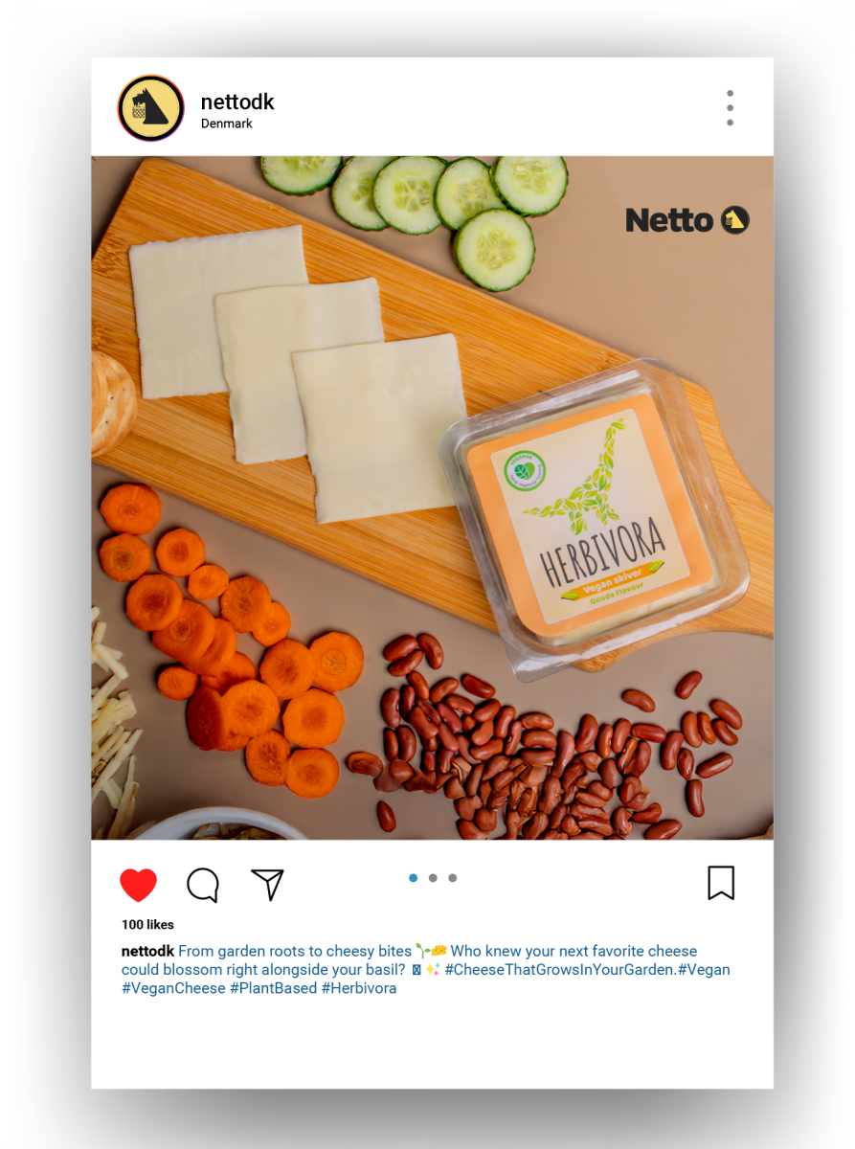855x1149 pixels.
Task: Open the three-dot options menu
Action: [730, 108]
